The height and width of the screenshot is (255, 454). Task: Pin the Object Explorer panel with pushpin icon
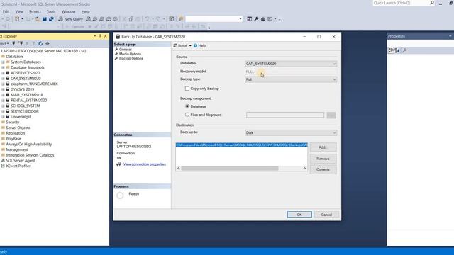tap(100, 36)
